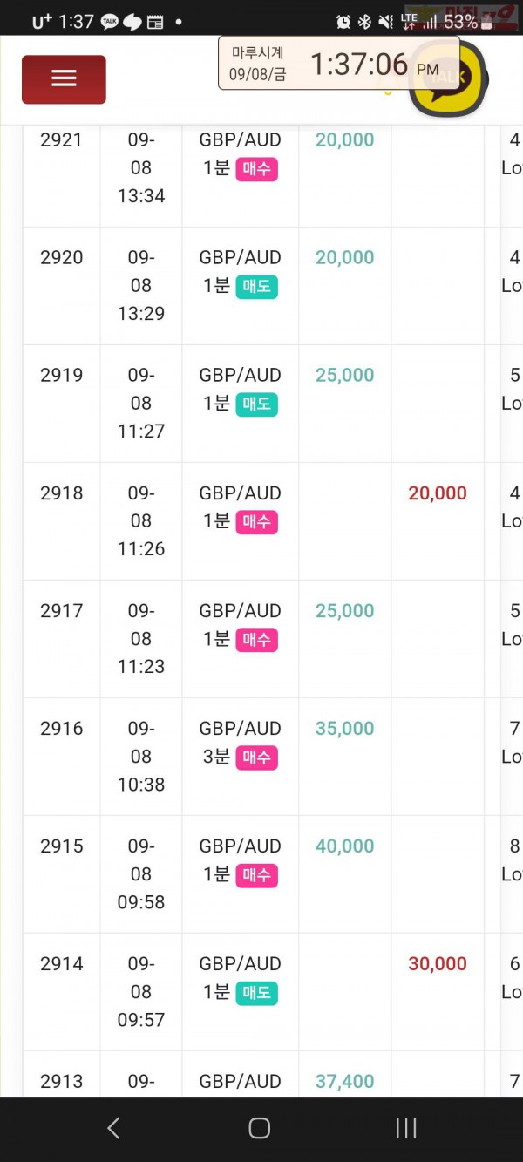523x1162 pixels.
Task: Click the 매도 badge in row 2920
Action: click(x=257, y=287)
